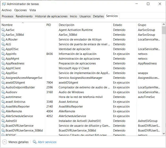This screenshot has height=148, width=166.
Task: Sort by the PID column header
Action: 49,25
